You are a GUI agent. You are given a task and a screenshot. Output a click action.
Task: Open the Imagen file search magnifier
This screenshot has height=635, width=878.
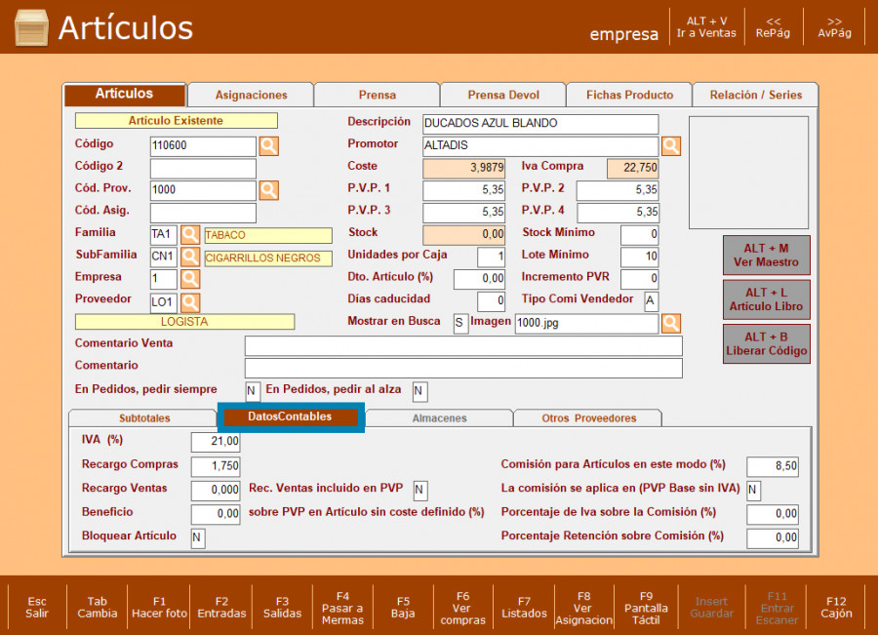(x=671, y=323)
